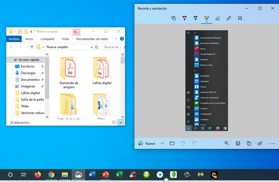The width and height of the screenshot is (279, 182).
Task: Click the Nueva carpeta address bar
Action: pyautogui.click(x=64, y=47)
